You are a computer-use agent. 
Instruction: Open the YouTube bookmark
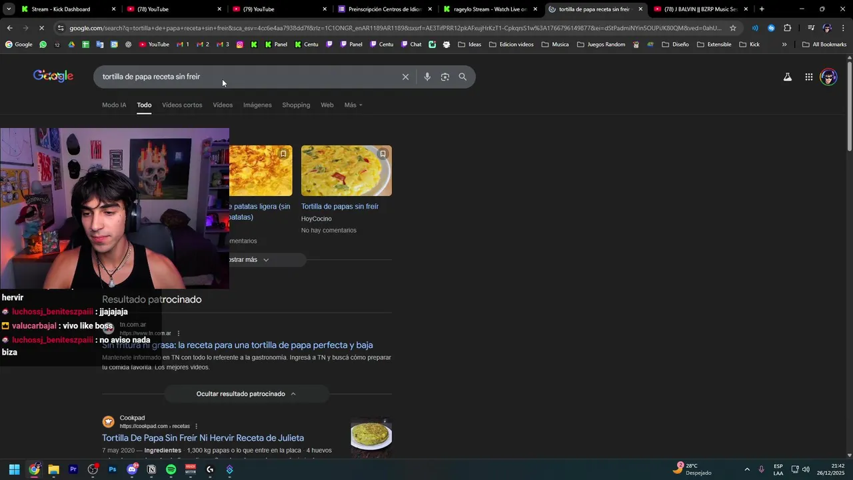click(x=154, y=45)
